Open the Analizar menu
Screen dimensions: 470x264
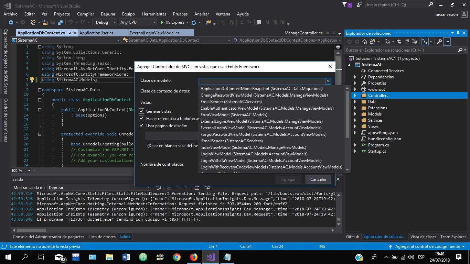(202, 14)
